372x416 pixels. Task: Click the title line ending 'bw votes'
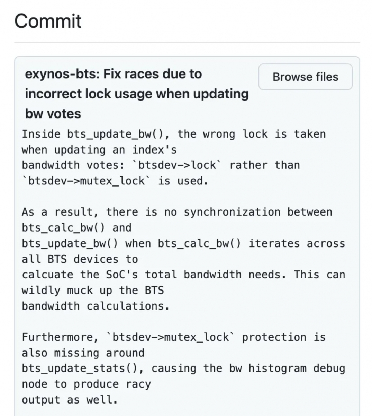[x=53, y=113]
